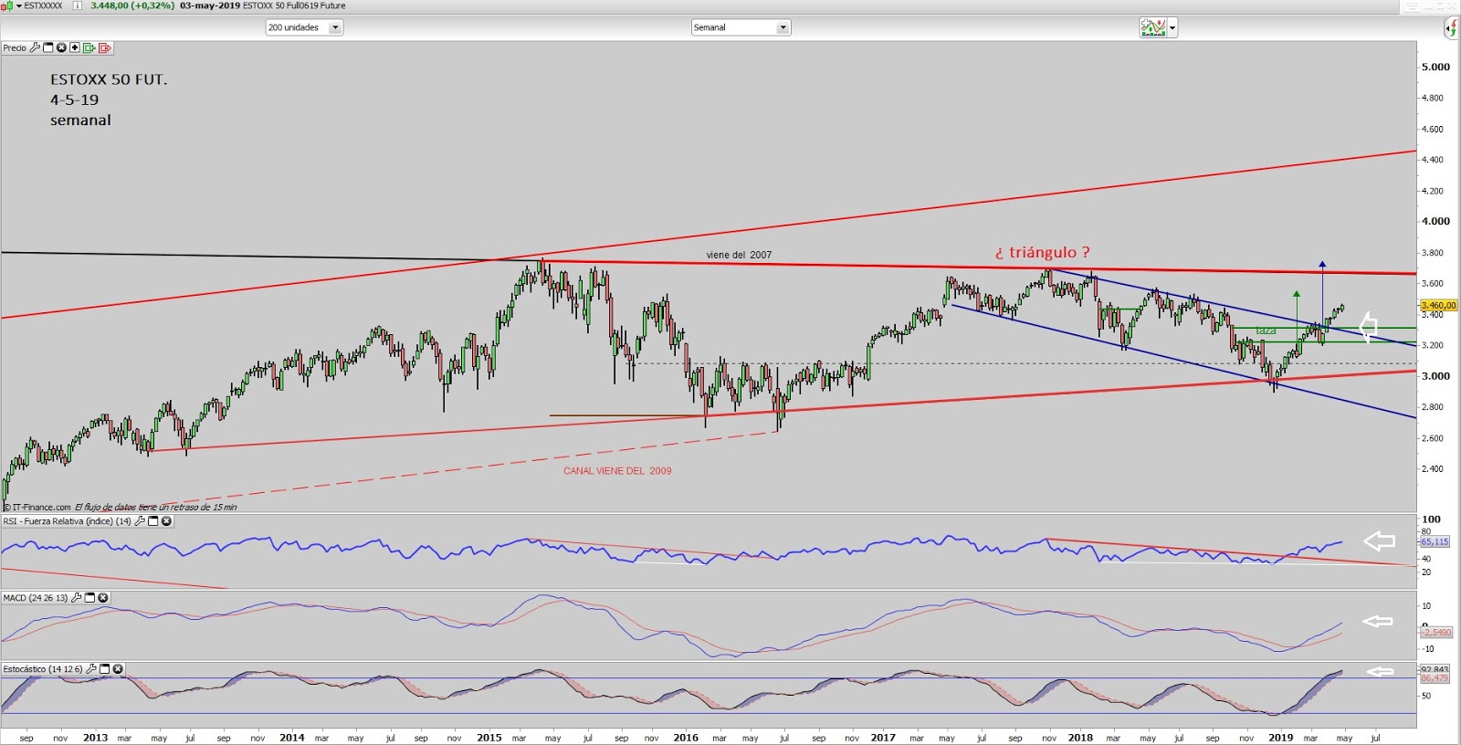Viewport: 1461px width, 745px height.
Task: Open RSI indicator wrench settings
Action: click(x=140, y=521)
